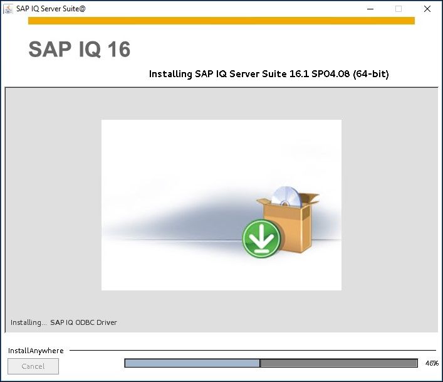
Task: Click the "SAP IQ ODBC Driver" status text
Action: click(x=83, y=322)
